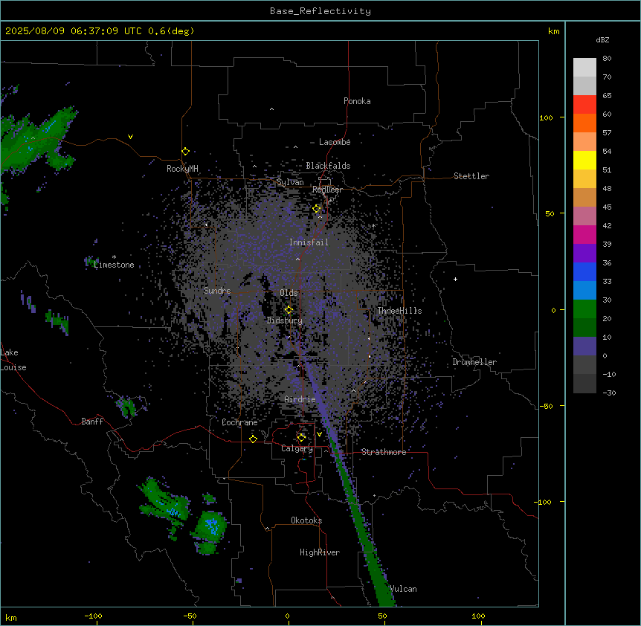Click the Stettler city label
The width and height of the screenshot is (641, 626).
point(471,176)
